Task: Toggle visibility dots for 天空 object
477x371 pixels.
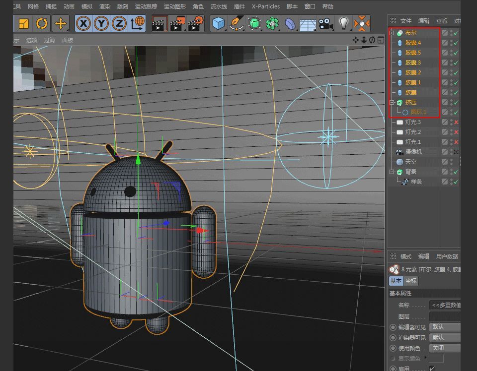Action: coord(451,162)
